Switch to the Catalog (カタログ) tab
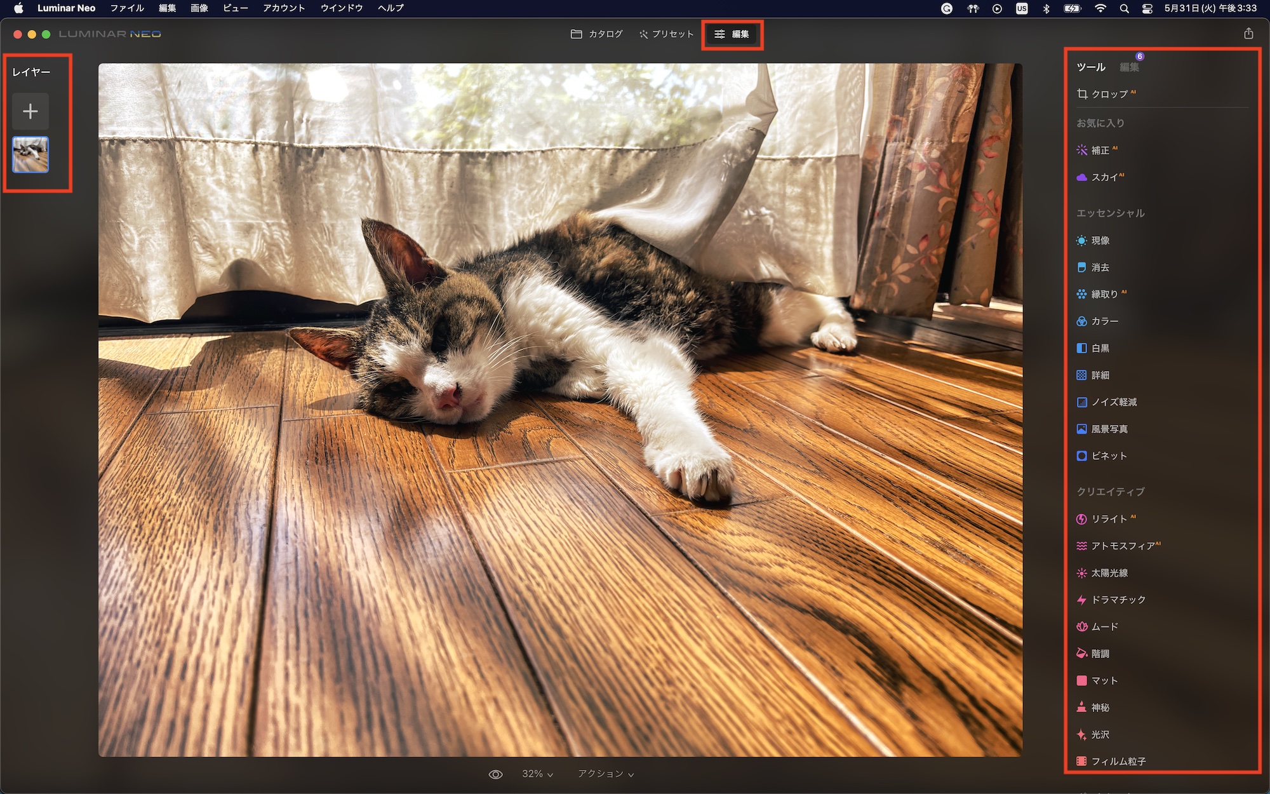1270x794 pixels. click(597, 34)
